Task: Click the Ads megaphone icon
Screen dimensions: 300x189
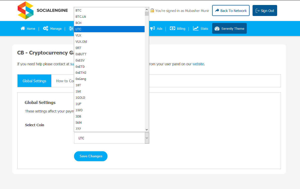Action: 152,28
